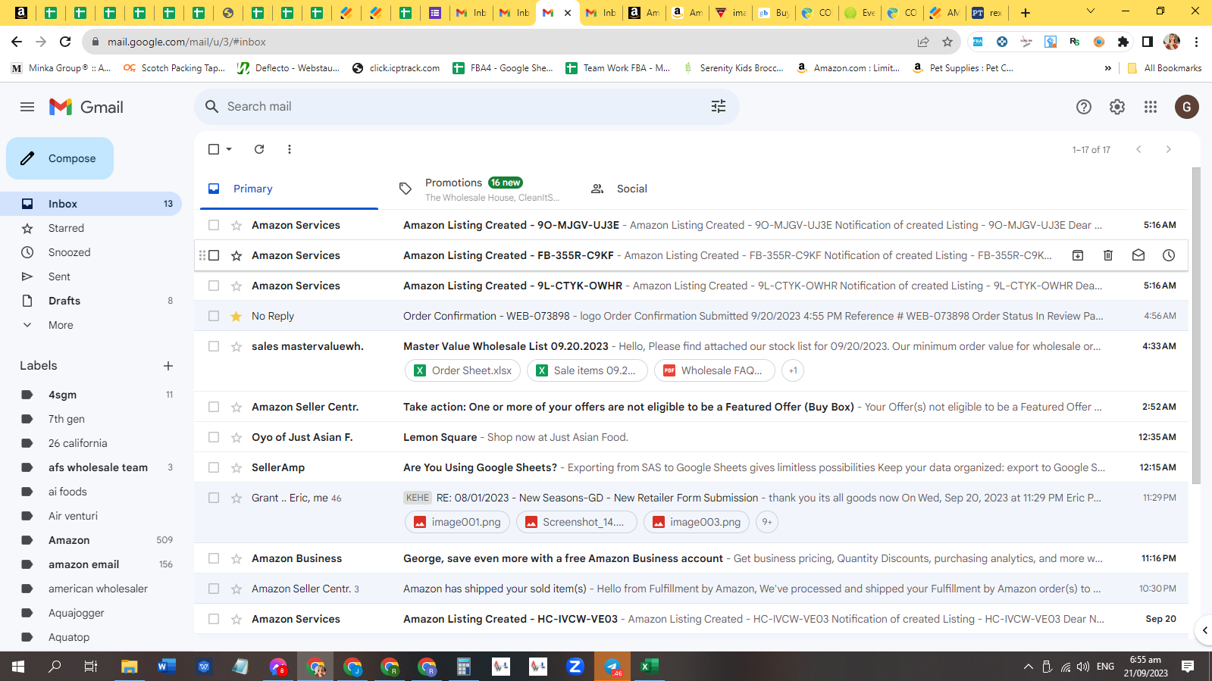Bookmark this page star icon
Image resolution: width=1212 pixels, height=681 pixels.
pyautogui.click(x=947, y=42)
